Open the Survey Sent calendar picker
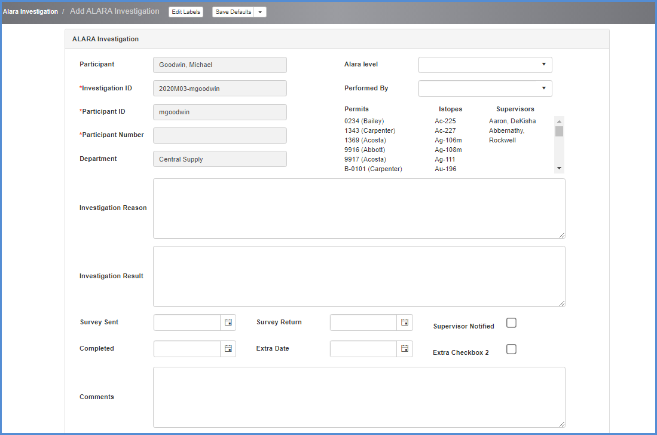Image resolution: width=657 pixels, height=435 pixels. click(x=228, y=323)
